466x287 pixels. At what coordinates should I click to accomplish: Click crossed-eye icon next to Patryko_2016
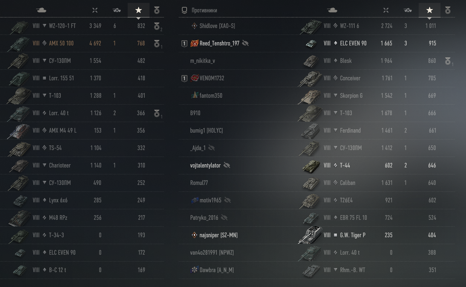[x=224, y=218]
